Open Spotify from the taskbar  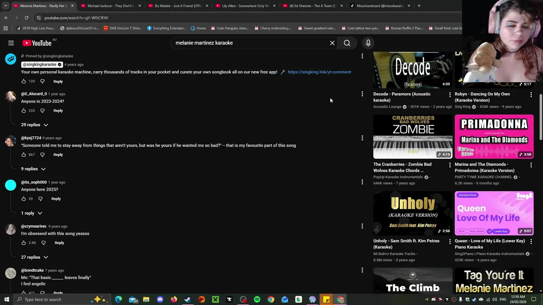[x=257, y=299]
